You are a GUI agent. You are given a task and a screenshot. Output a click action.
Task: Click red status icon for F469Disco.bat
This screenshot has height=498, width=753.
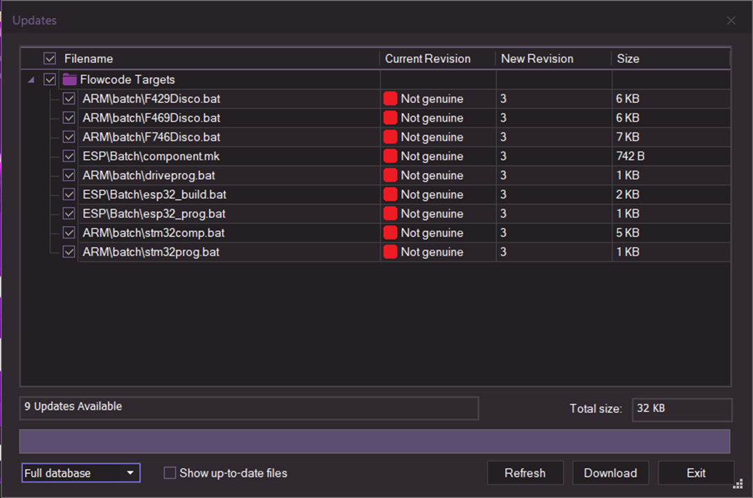pos(390,118)
